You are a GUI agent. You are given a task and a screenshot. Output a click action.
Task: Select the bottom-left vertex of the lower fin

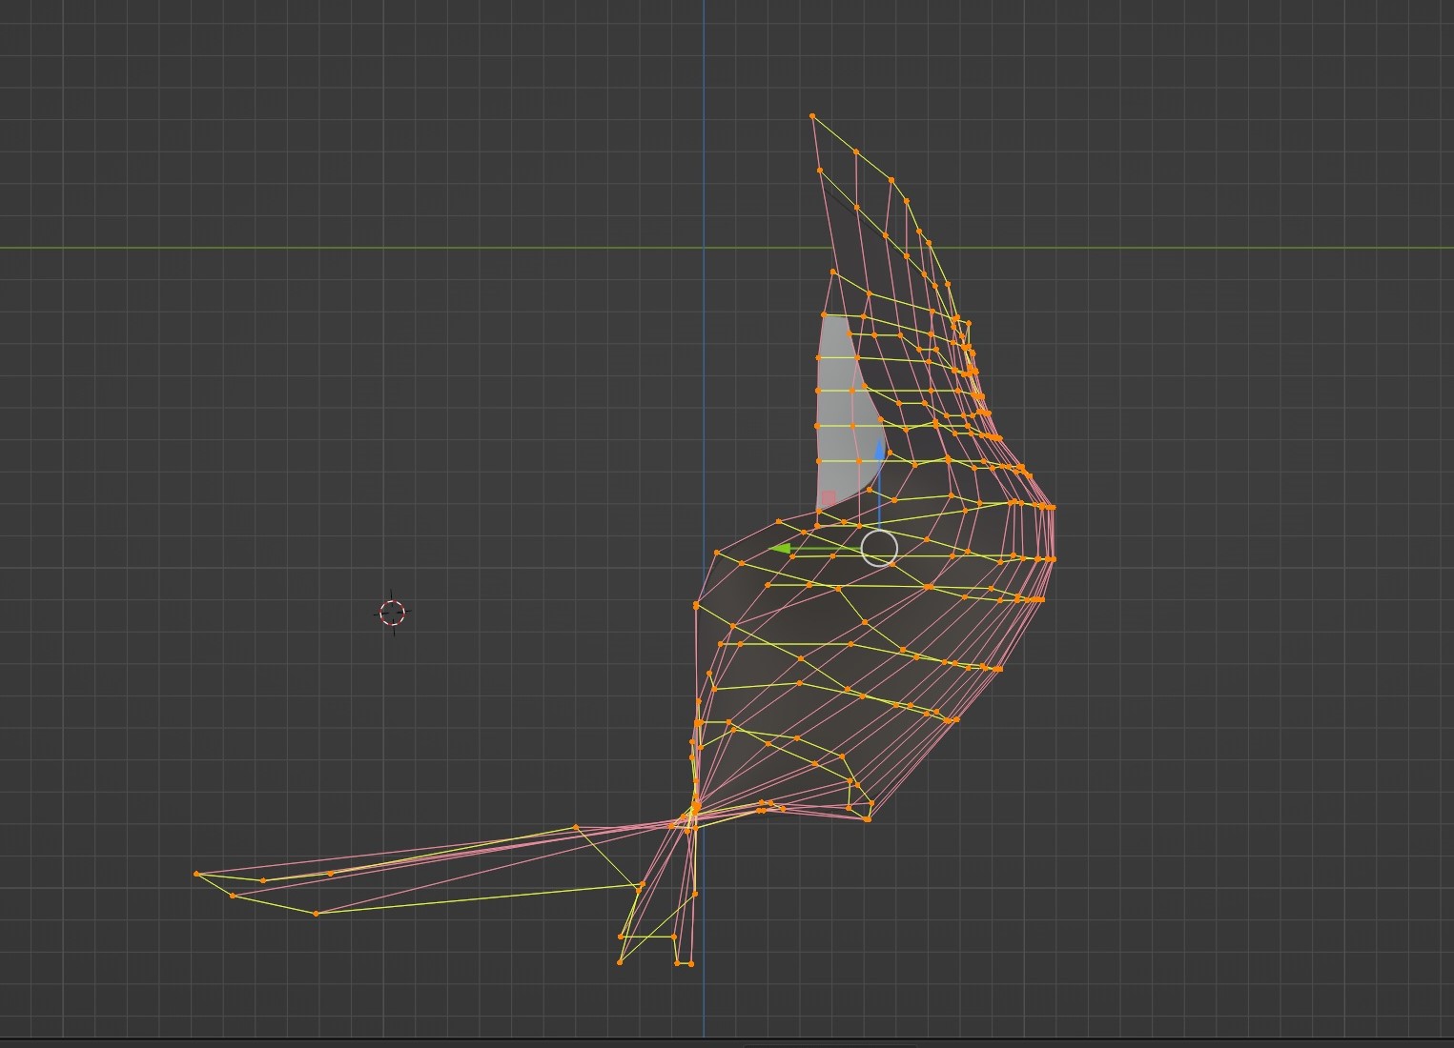coord(620,962)
